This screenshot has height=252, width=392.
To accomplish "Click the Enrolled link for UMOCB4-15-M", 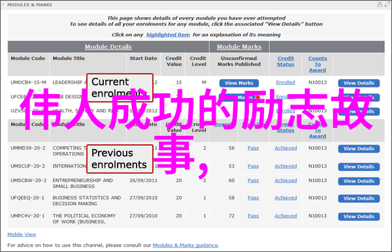I will pyautogui.click(x=286, y=82).
